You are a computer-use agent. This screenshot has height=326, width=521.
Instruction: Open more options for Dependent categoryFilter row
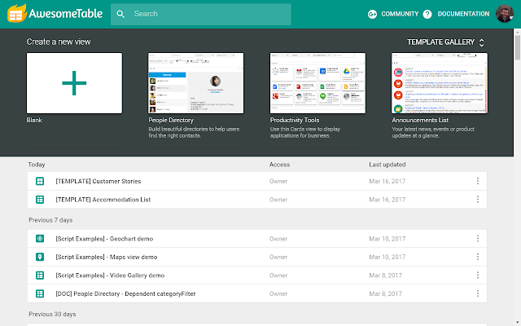478,293
